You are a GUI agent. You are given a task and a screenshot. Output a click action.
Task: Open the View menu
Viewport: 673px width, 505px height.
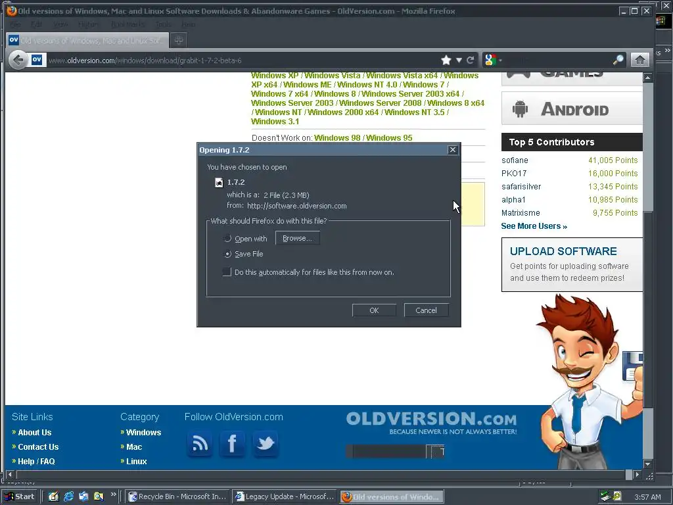tap(60, 24)
